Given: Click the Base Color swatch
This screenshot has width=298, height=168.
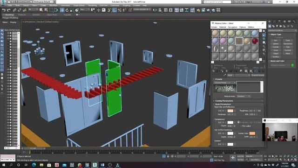Looking at the screenshot, I should [x=230, y=111].
